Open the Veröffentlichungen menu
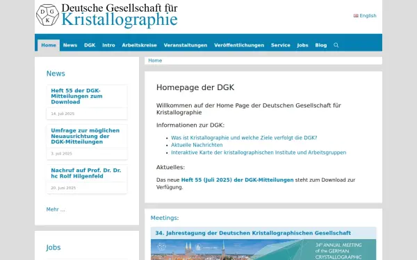Screen dimensions: 417x260 tap(239, 45)
